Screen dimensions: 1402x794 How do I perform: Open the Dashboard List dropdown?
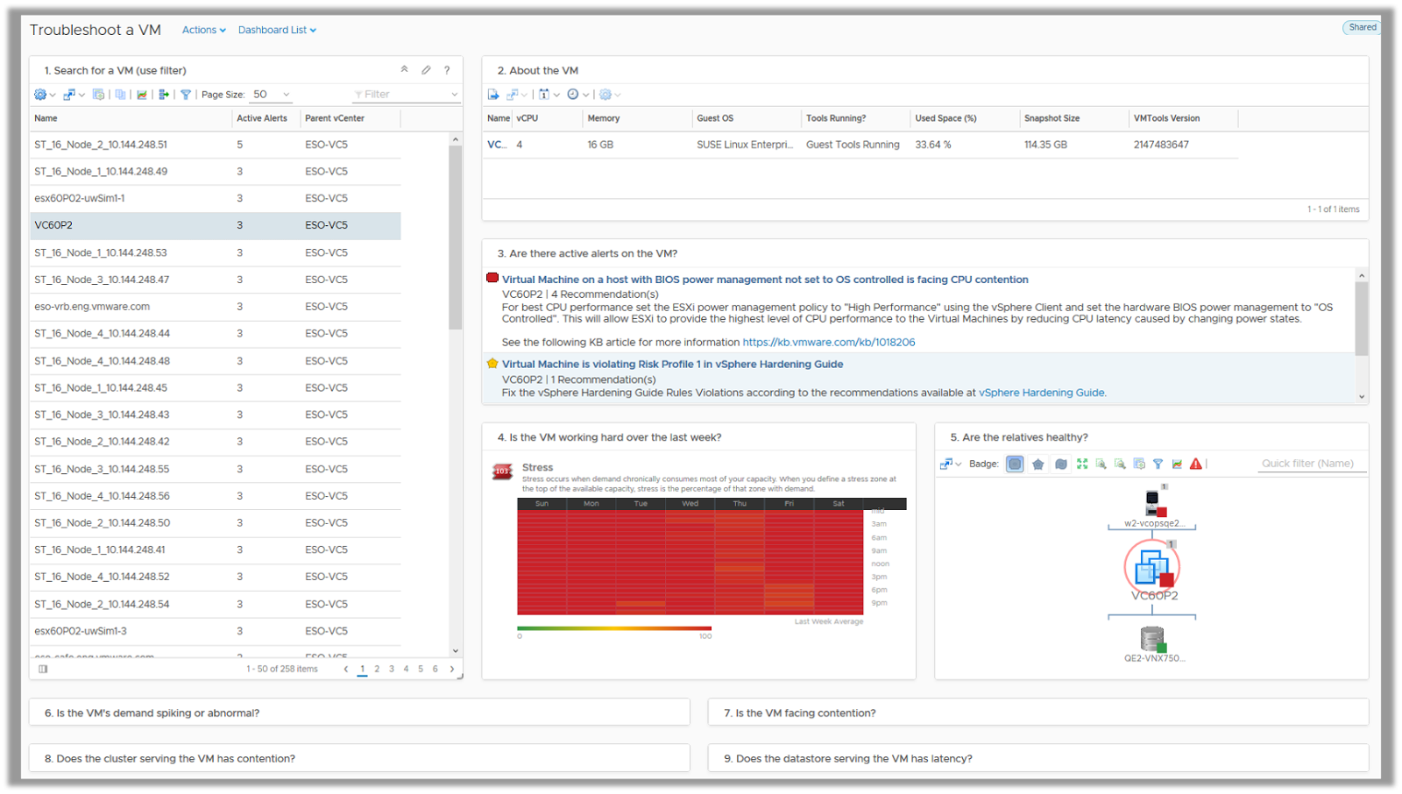tap(277, 30)
